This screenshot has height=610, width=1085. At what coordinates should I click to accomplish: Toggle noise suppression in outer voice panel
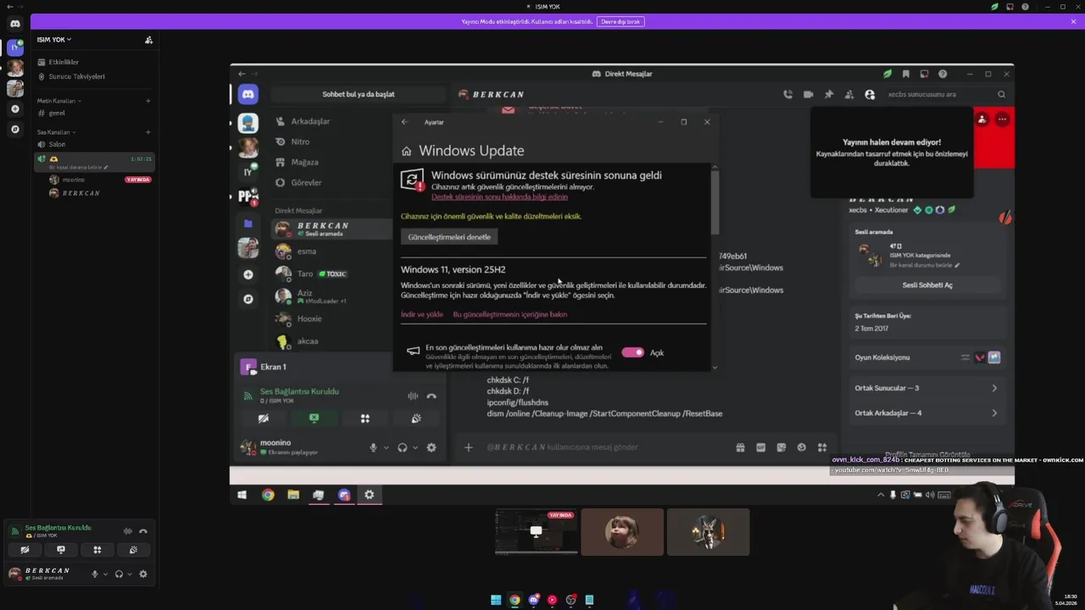pos(127,531)
